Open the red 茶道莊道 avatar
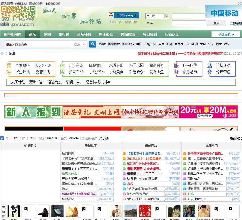 pos(145,211)
